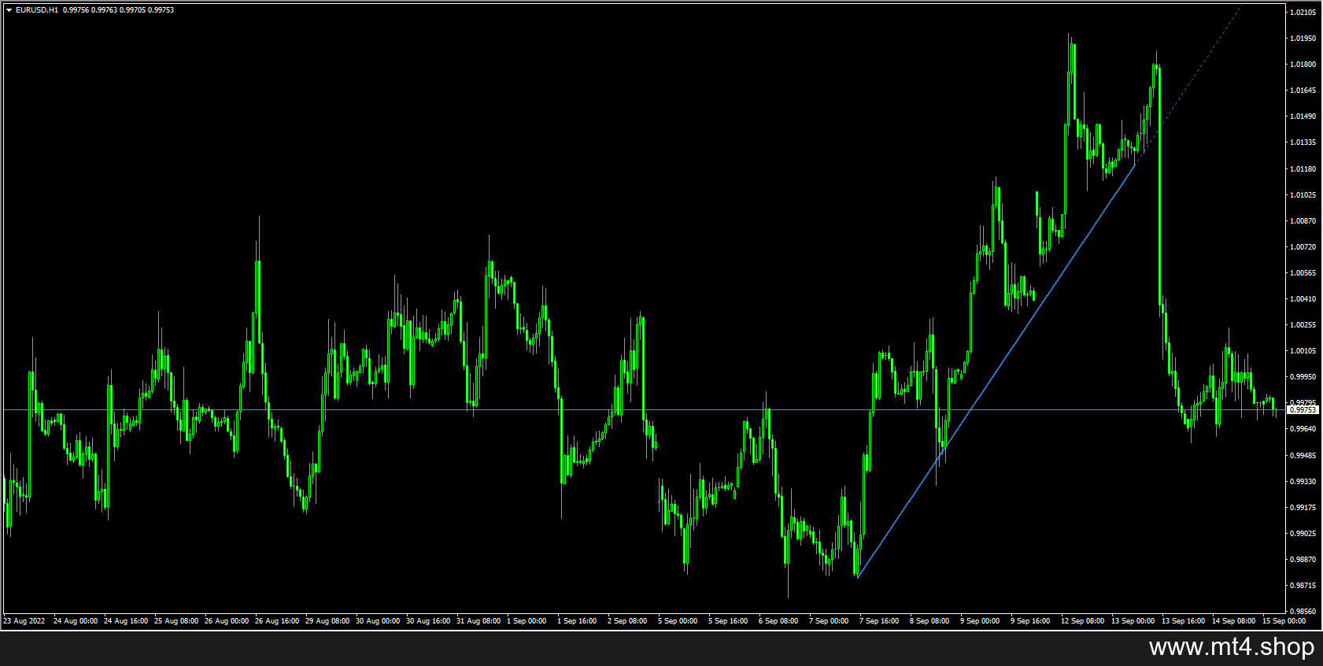The width and height of the screenshot is (1323, 666).
Task: Click the 23 Aug 2022 date label
Action: coord(24,621)
